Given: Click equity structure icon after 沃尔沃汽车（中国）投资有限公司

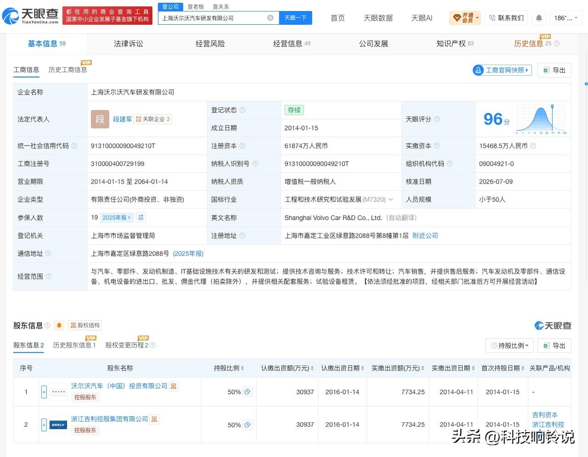Looking at the screenshot, I should pyautogui.click(x=173, y=386).
